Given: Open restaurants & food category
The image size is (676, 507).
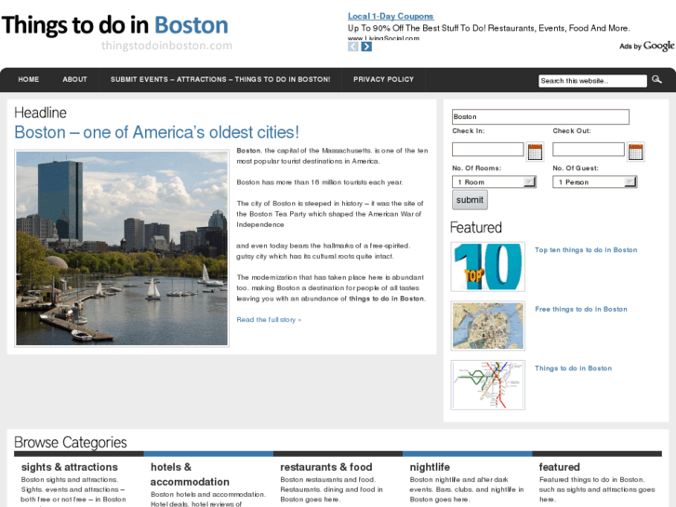Looking at the screenshot, I should (x=326, y=467).
